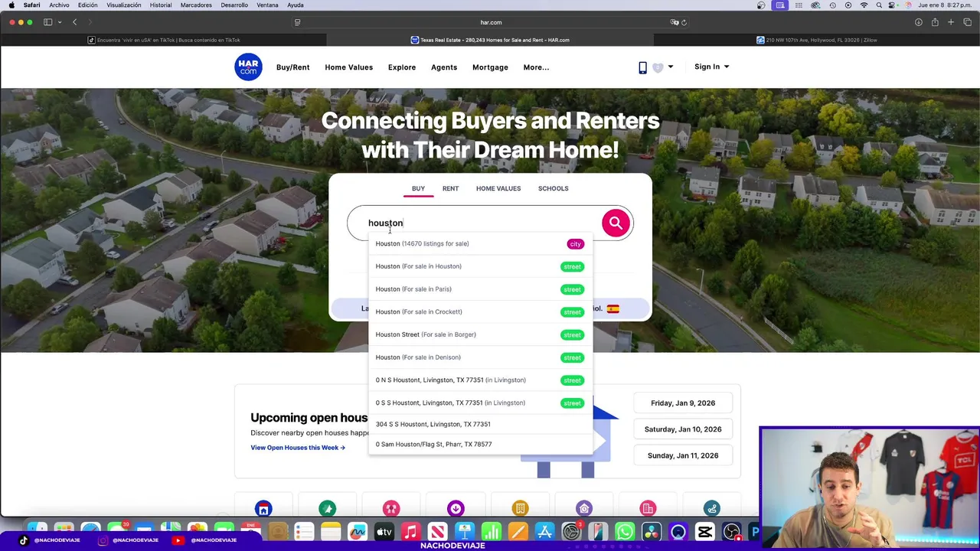Click the orange building category icon

coord(520,509)
